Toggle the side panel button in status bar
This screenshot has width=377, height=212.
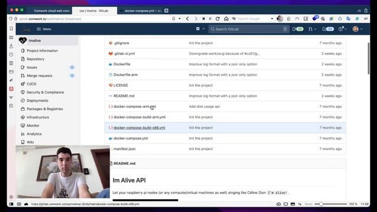tap(11, 204)
